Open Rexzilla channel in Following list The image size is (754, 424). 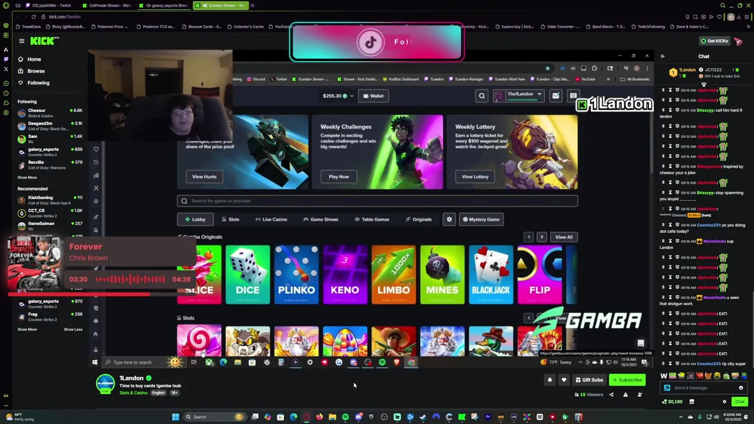point(50,164)
